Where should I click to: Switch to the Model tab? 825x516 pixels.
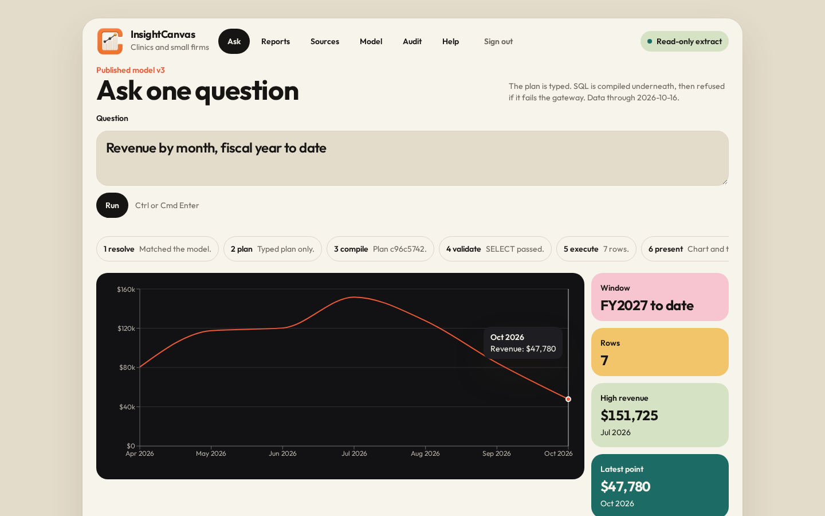click(x=371, y=41)
